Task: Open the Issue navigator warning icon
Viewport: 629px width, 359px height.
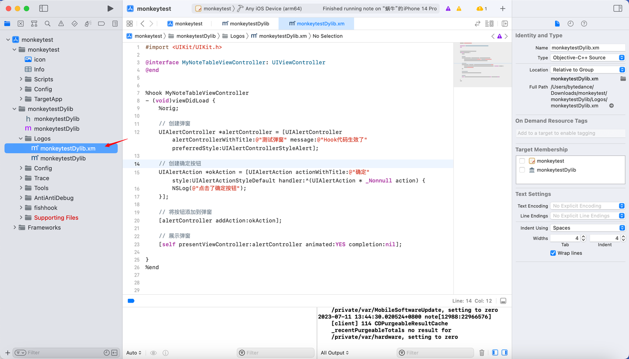Action: [x=61, y=24]
